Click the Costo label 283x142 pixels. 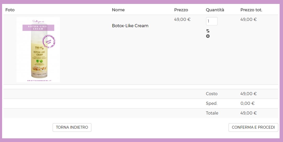click(x=212, y=94)
